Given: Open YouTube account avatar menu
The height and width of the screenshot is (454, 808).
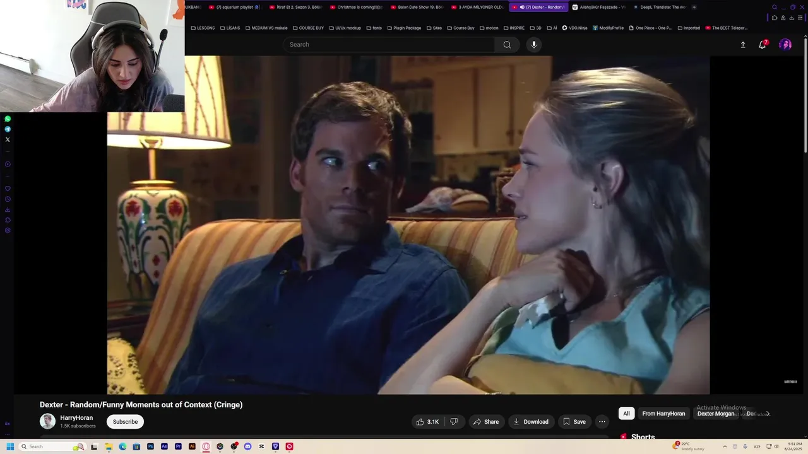Looking at the screenshot, I should tap(785, 44).
